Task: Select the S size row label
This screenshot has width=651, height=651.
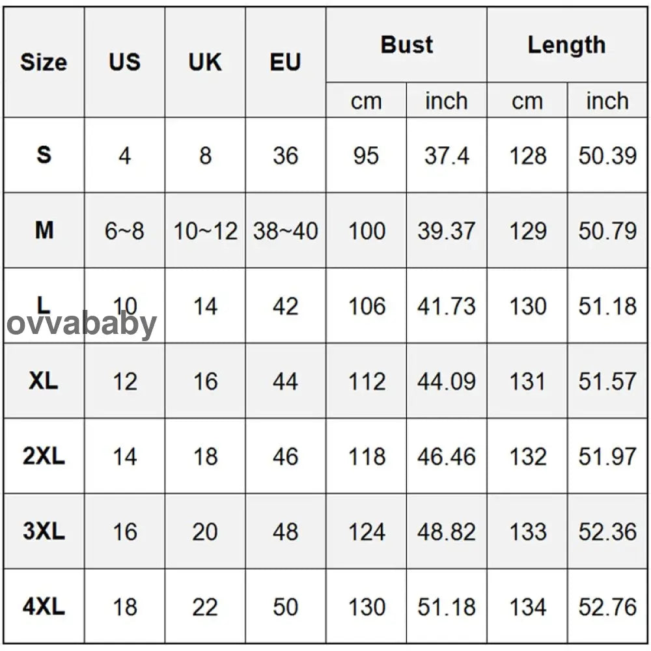Action: pos(44,156)
